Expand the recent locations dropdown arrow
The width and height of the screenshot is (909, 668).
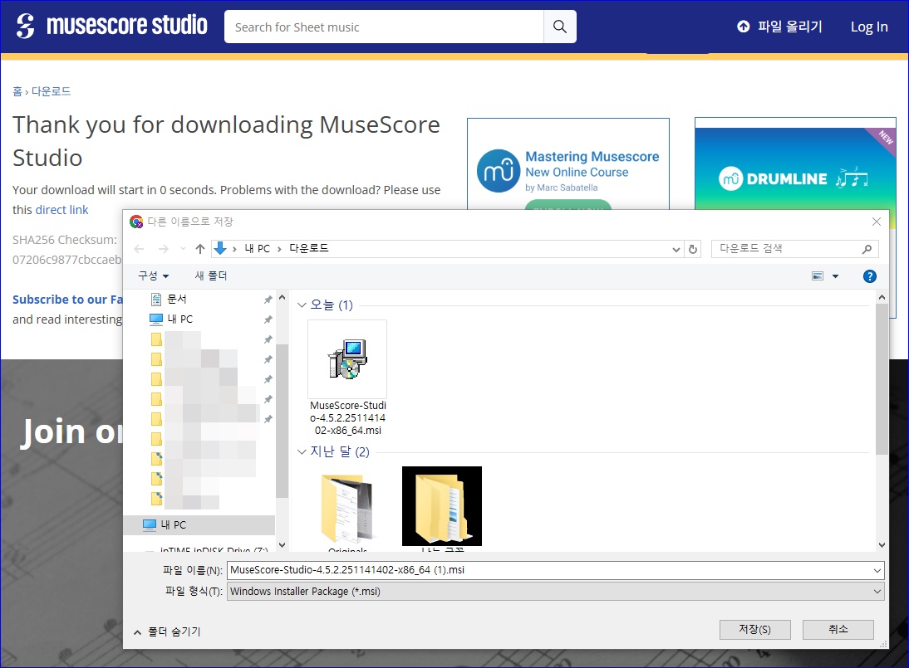tap(183, 249)
